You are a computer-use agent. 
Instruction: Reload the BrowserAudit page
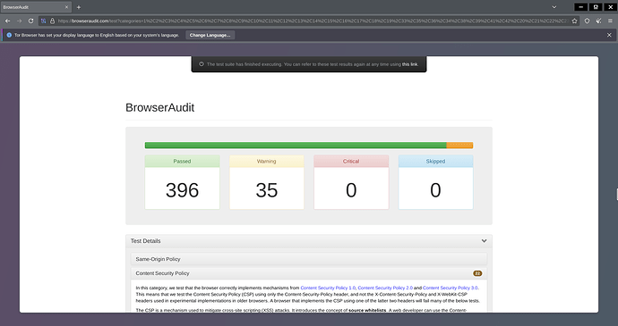point(30,21)
